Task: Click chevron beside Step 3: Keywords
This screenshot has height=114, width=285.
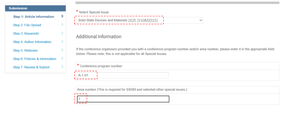Action: click(x=62, y=33)
